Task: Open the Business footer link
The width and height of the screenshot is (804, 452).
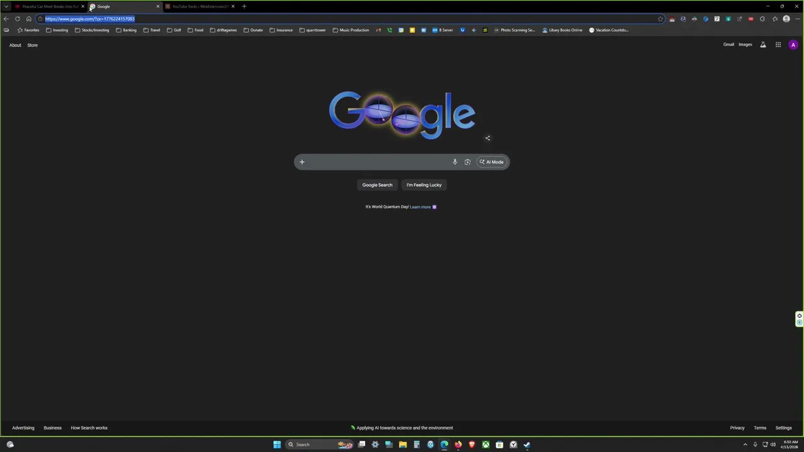Action: [53, 428]
